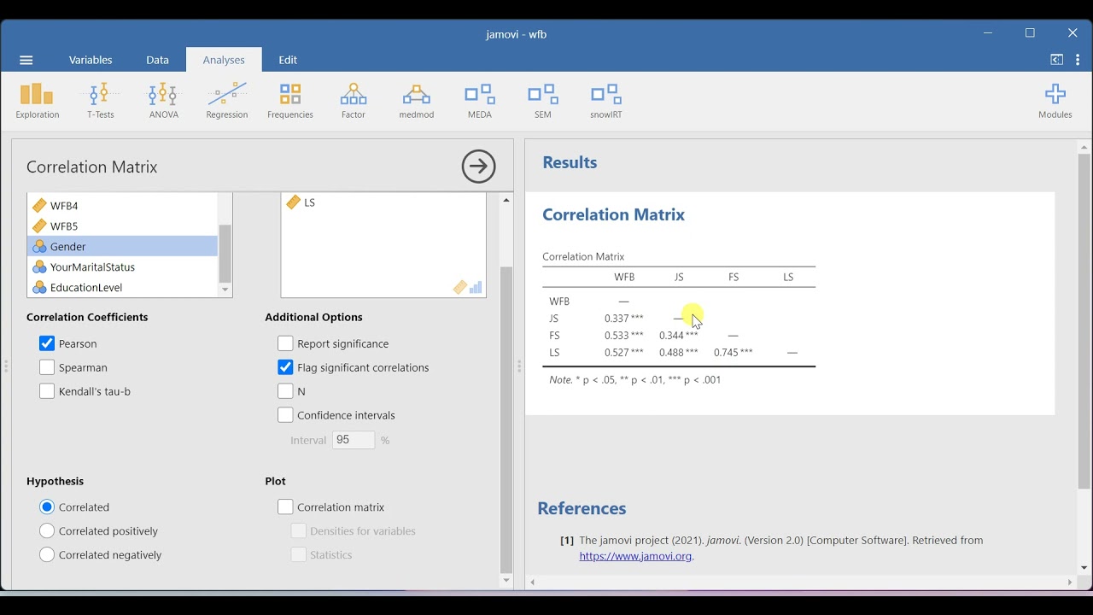This screenshot has width=1093, height=615.
Task: Click the options panel scroll-down arrow
Action: click(506, 581)
